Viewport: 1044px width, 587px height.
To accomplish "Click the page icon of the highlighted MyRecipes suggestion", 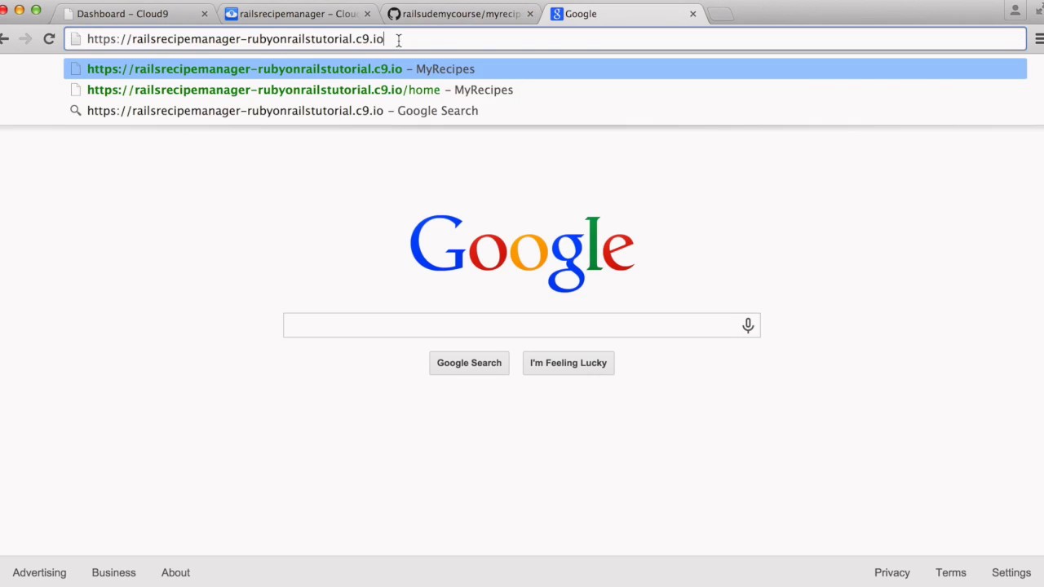I will (76, 68).
